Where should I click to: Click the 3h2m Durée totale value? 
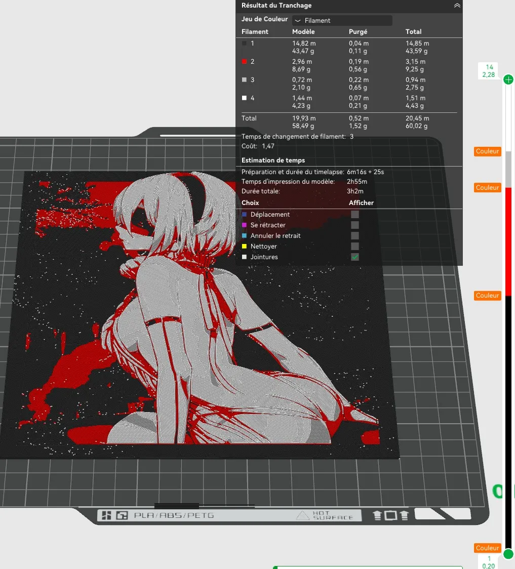(x=355, y=191)
